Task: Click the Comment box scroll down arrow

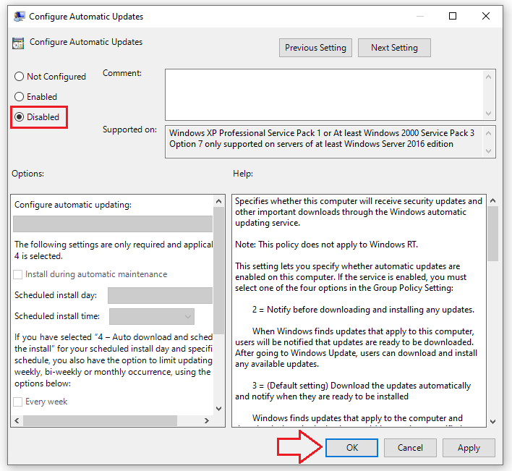Action: 488,114
